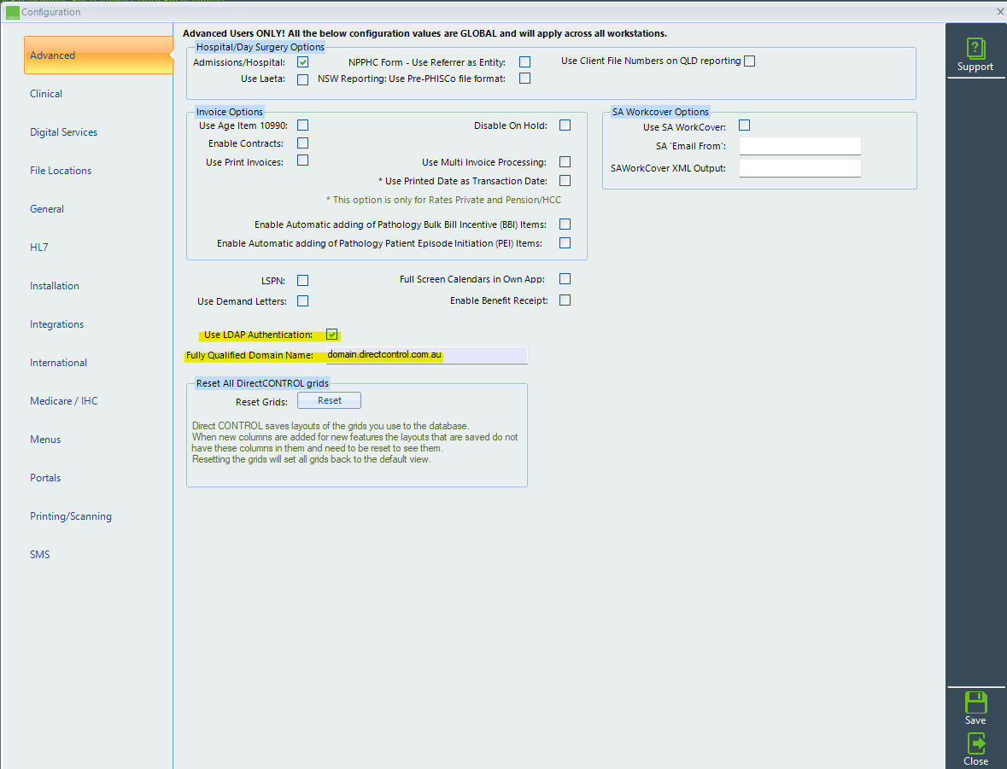
Task: Go to Menus settings
Action: pyautogui.click(x=45, y=440)
